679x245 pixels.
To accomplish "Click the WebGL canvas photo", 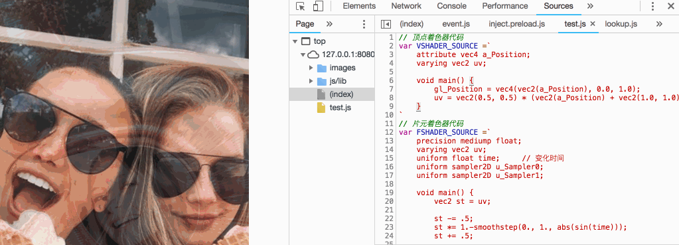I will tap(124, 122).
